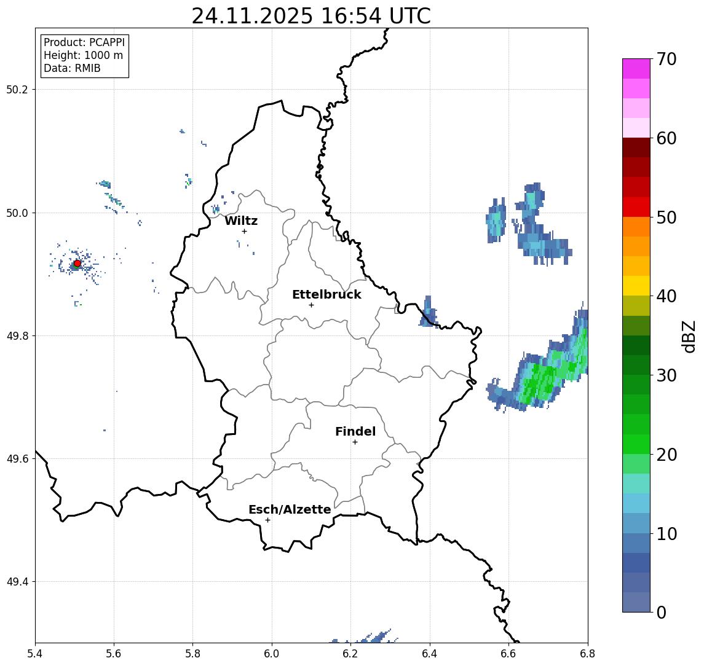Click the yellow swatch just above 40
Screen dimensions: 704x666
(x=636, y=286)
